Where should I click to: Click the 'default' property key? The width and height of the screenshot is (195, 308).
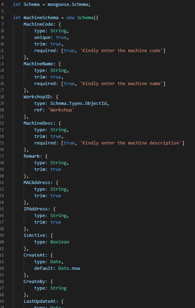[x=44, y=268]
